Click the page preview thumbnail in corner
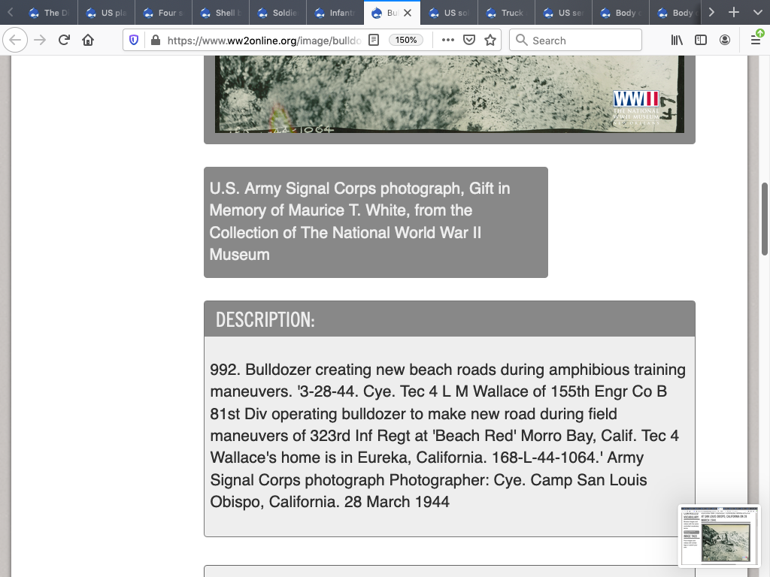This screenshot has width=770, height=577. pyautogui.click(x=719, y=536)
